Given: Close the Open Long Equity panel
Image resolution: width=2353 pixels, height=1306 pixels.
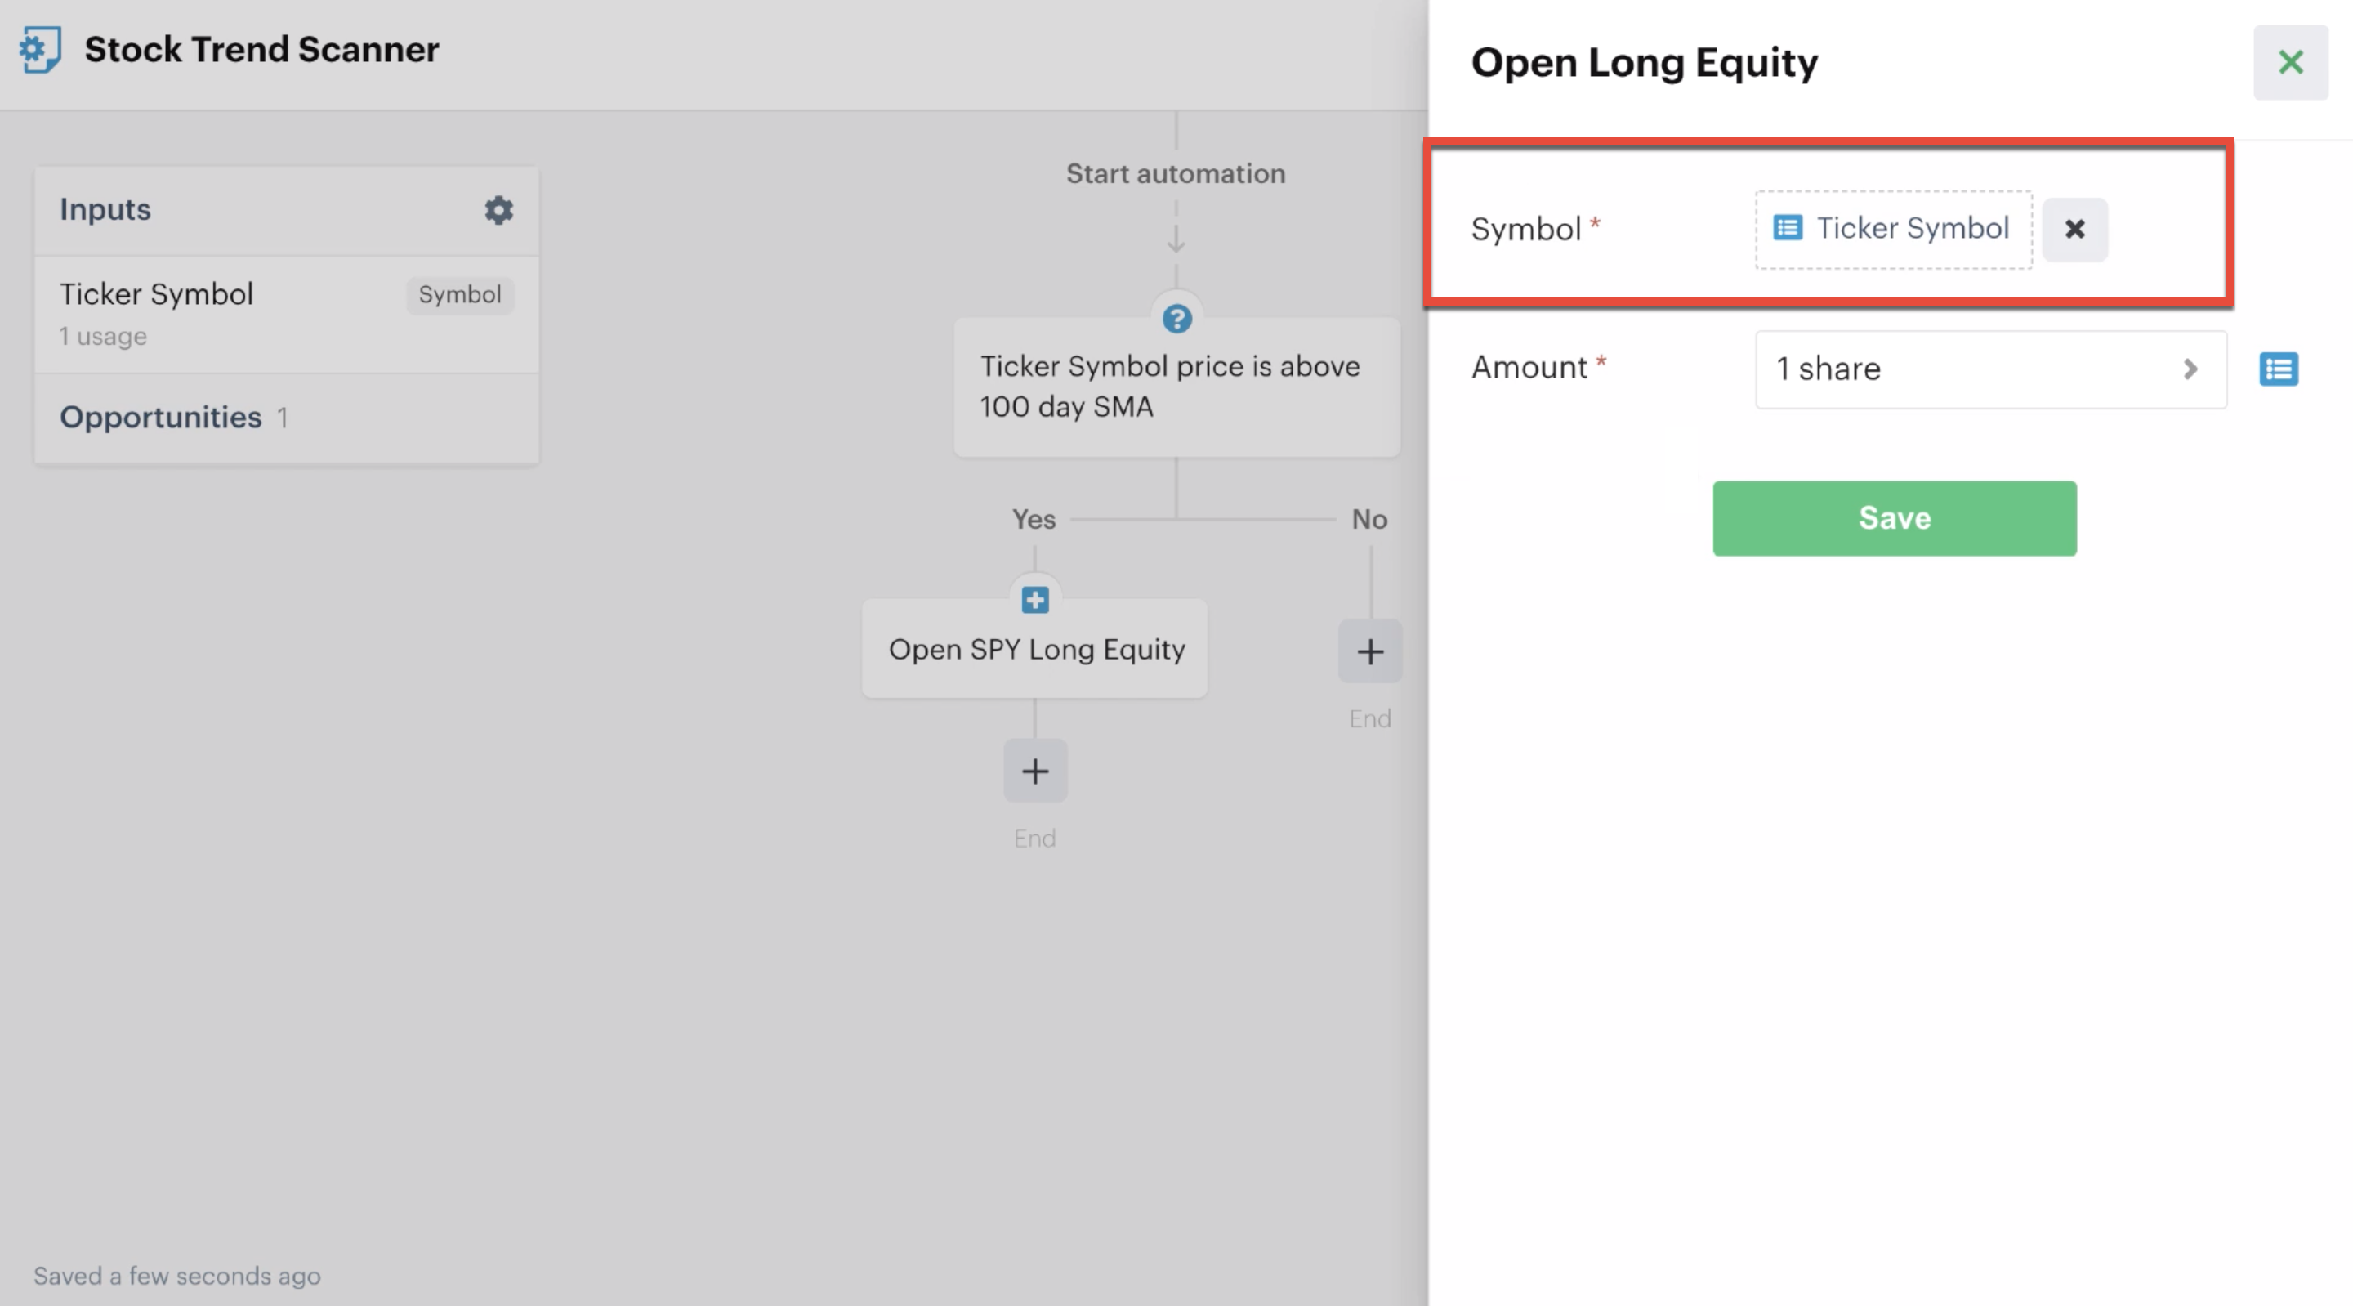Looking at the screenshot, I should (2290, 62).
